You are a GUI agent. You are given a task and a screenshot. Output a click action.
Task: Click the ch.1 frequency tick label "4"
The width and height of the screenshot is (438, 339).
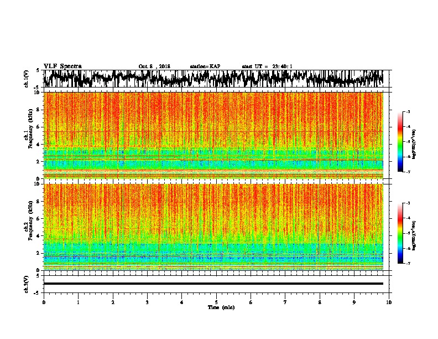point(38,145)
